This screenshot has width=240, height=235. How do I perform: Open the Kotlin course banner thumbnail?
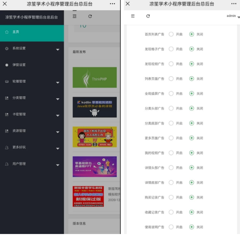(x=95, y=107)
